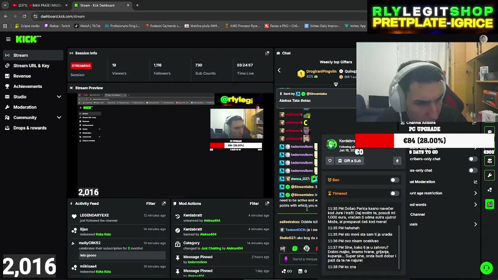Click the Gift a Sub button
Image resolution: width=498 pixels, height=280 pixels.
point(349,161)
